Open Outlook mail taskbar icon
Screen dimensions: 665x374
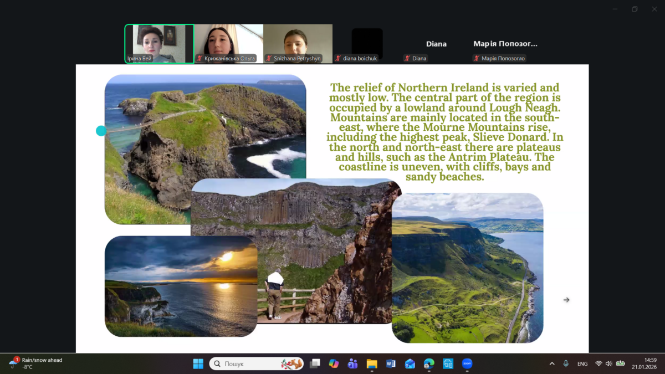coord(410,364)
